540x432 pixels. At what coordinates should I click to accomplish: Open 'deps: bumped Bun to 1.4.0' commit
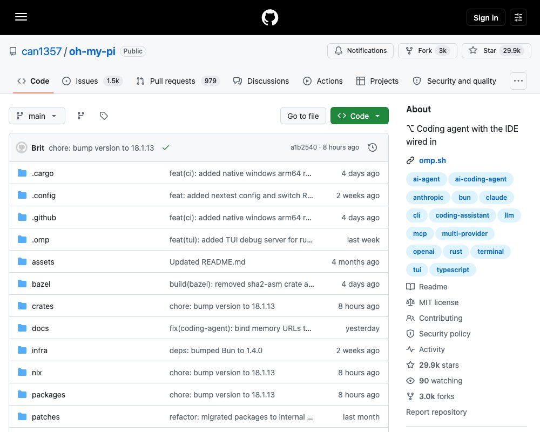pos(215,350)
